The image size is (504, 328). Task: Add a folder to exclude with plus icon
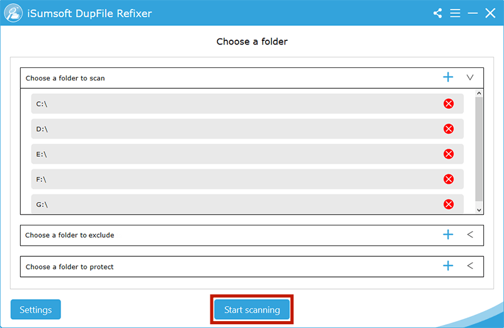[448, 235]
